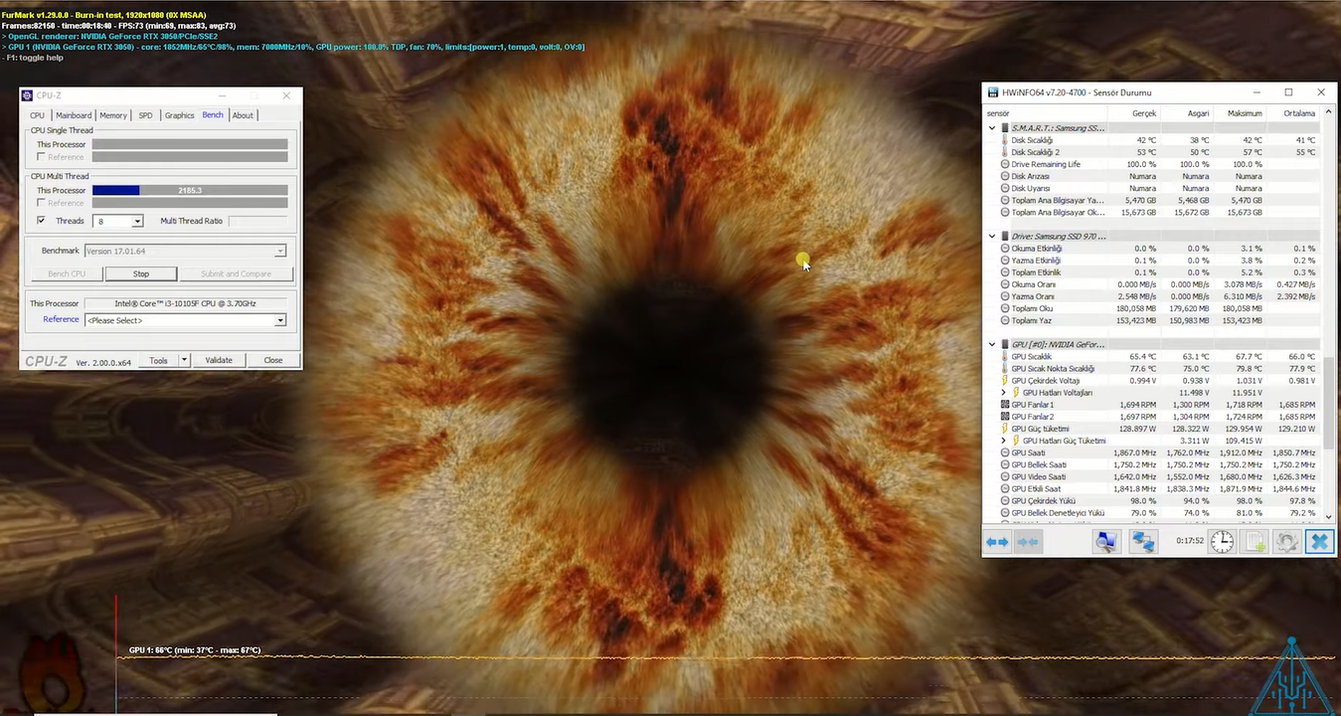Click the Bench CPU button

[67, 273]
